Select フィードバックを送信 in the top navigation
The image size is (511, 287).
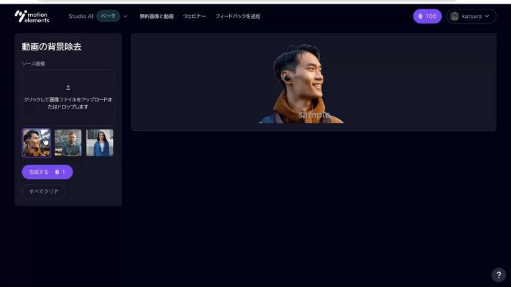click(x=237, y=16)
